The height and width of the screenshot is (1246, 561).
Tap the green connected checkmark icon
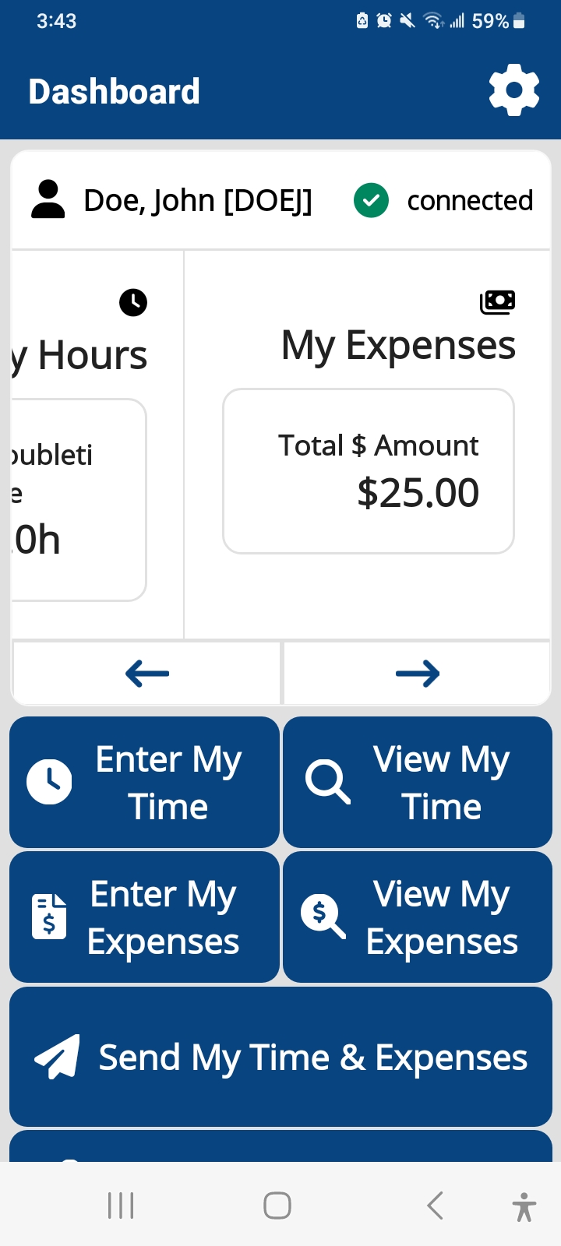tap(371, 200)
